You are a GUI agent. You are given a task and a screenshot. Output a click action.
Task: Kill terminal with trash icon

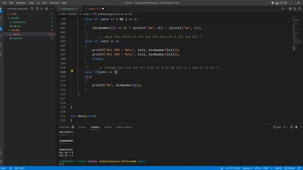coord(296,127)
